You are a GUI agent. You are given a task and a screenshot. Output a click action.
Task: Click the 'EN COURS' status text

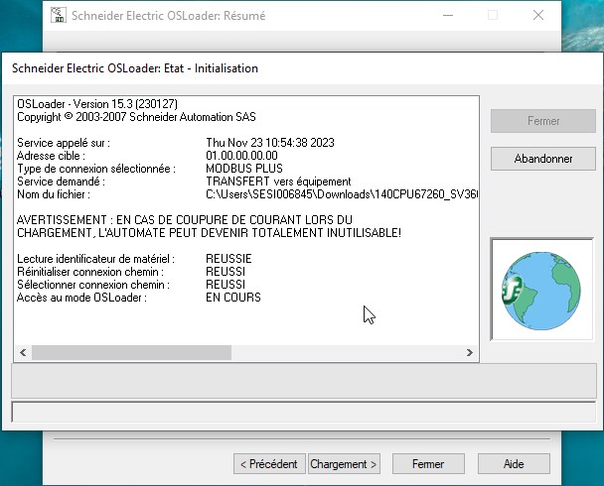coord(233,298)
